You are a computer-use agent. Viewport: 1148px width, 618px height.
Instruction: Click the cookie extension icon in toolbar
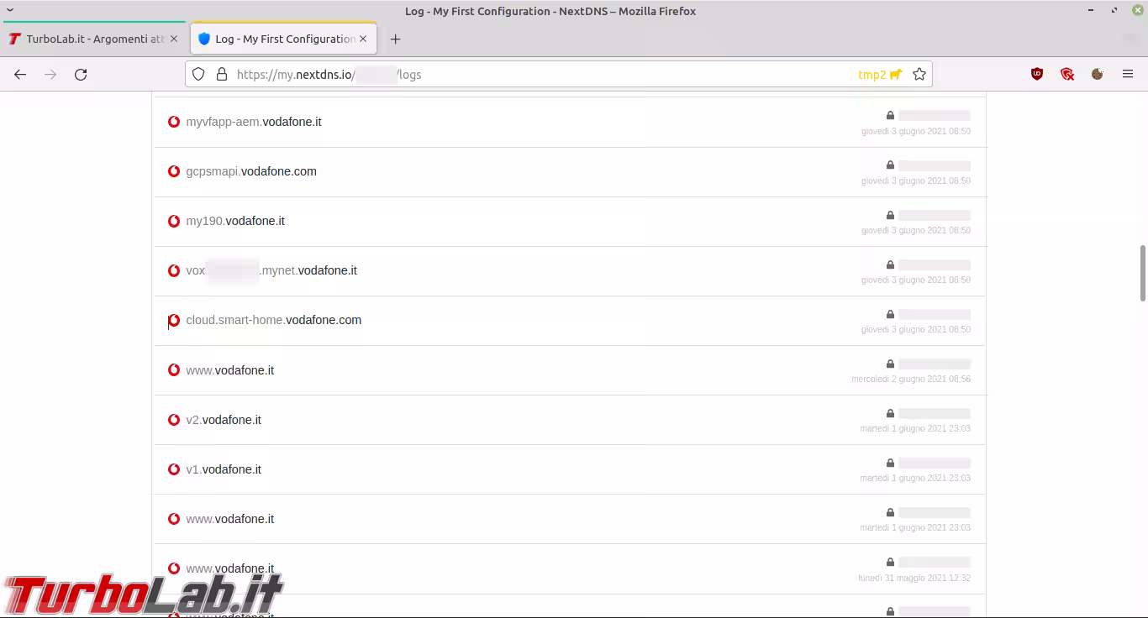point(1097,74)
